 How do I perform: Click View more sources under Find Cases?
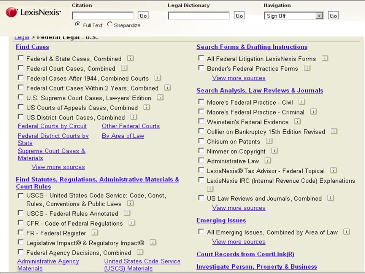tap(58, 167)
